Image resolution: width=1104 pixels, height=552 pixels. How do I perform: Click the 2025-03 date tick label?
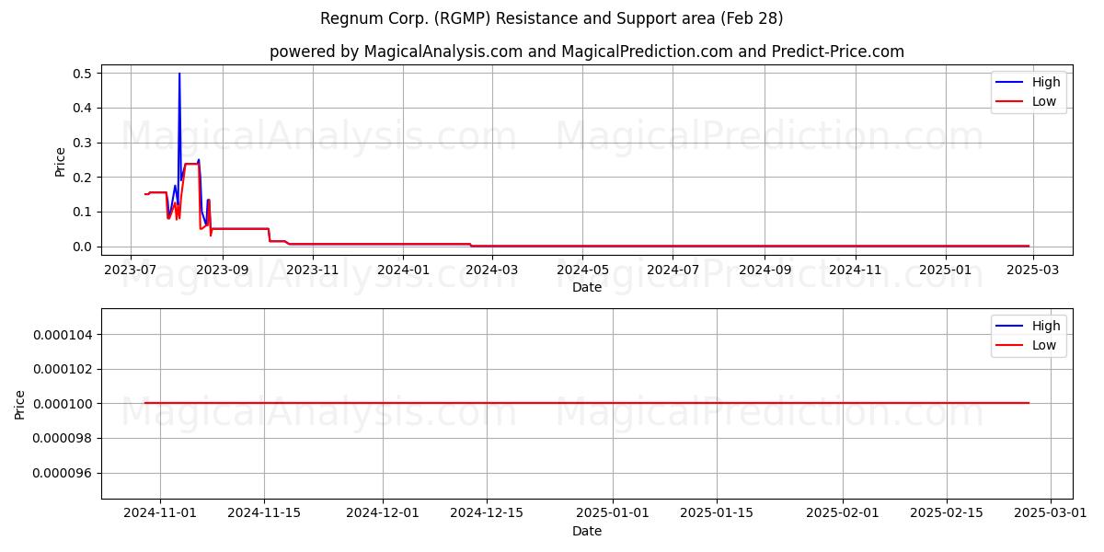(1032, 270)
